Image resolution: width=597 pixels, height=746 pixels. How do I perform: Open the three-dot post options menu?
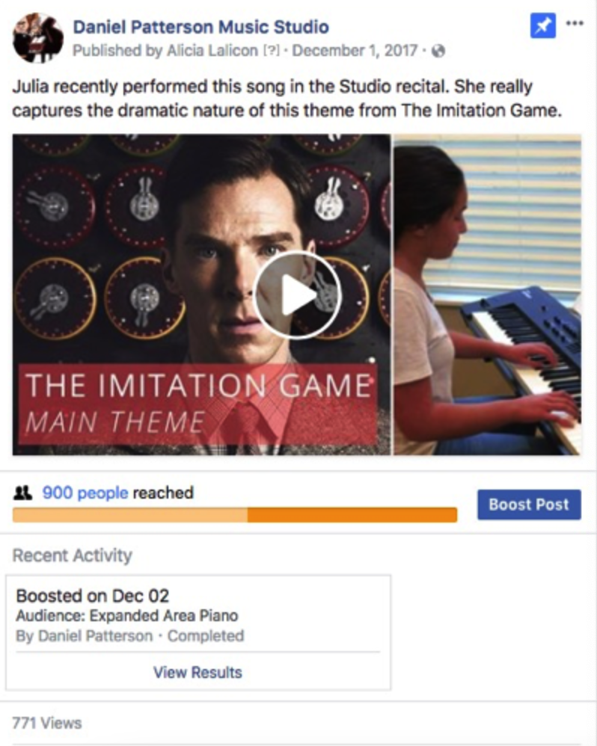click(575, 23)
